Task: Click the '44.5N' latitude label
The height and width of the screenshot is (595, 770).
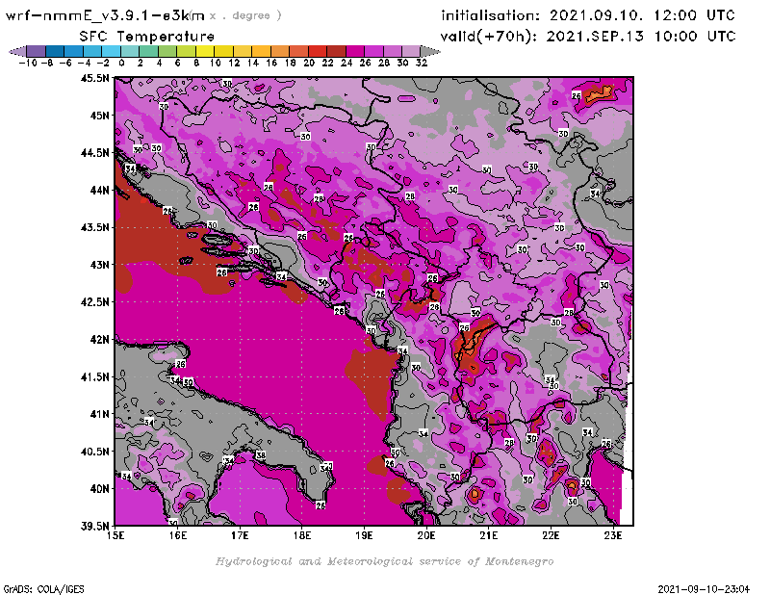Action: tap(94, 152)
